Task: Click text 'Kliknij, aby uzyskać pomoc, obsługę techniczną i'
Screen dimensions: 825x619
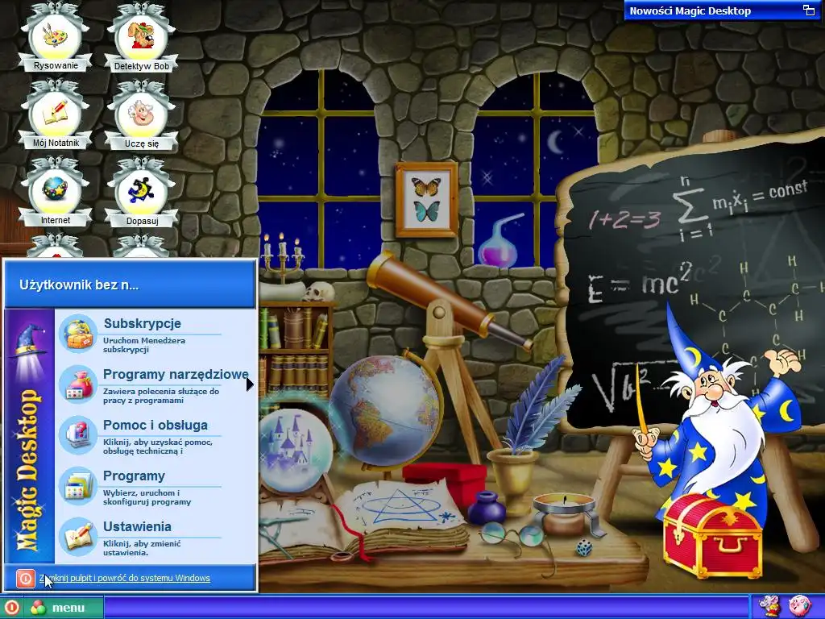Action: pos(158,447)
